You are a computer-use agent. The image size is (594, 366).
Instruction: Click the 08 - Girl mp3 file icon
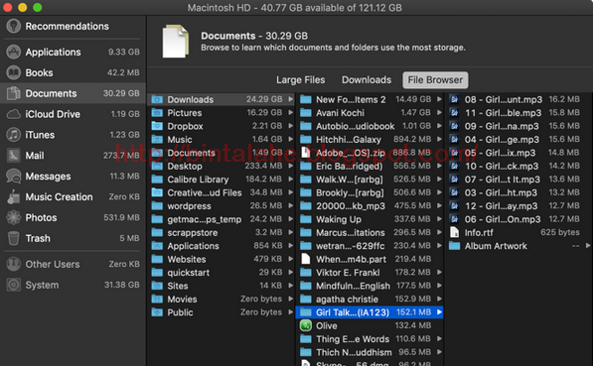pyautogui.click(x=454, y=99)
